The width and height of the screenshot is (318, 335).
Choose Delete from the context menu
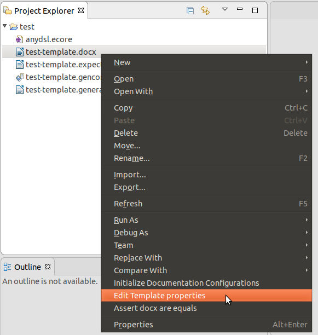pyautogui.click(x=206, y=133)
